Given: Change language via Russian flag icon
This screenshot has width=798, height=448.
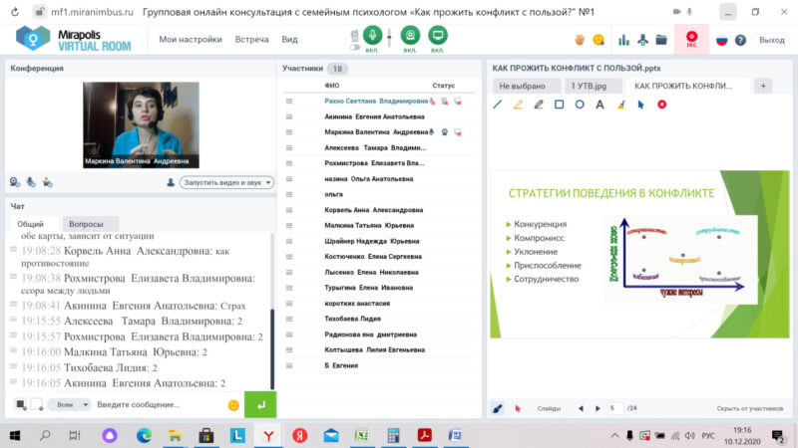Looking at the screenshot, I should (x=721, y=40).
